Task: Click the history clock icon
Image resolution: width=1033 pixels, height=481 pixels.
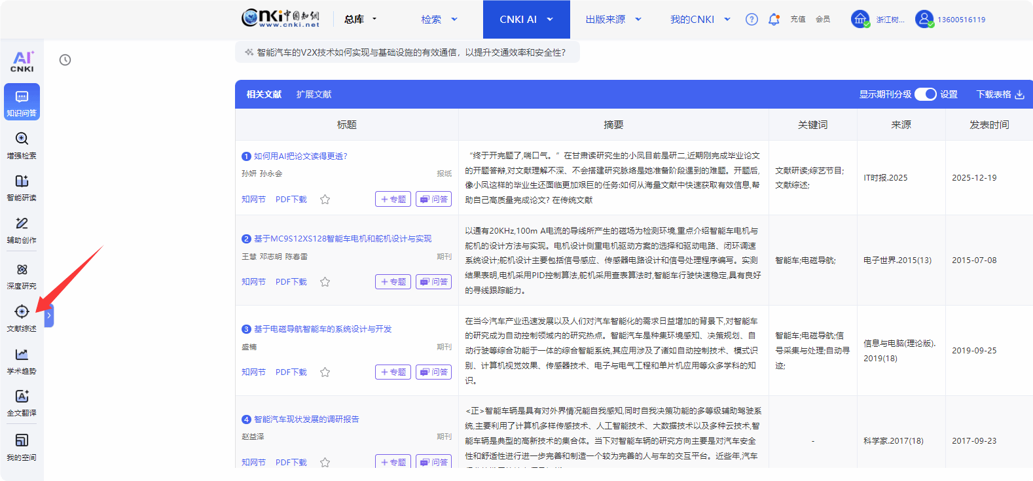Action: click(x=65, y=60)
